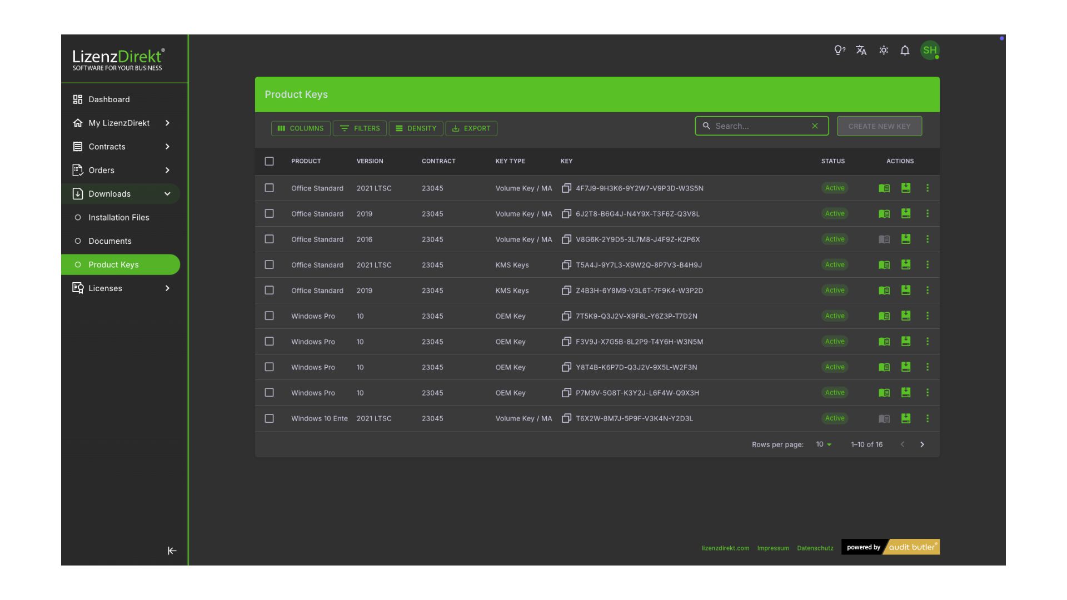Viewport: 1067px width, 600px height.
Task: Collapse the sidebar using the arrow icon
Action: [172, 551]
